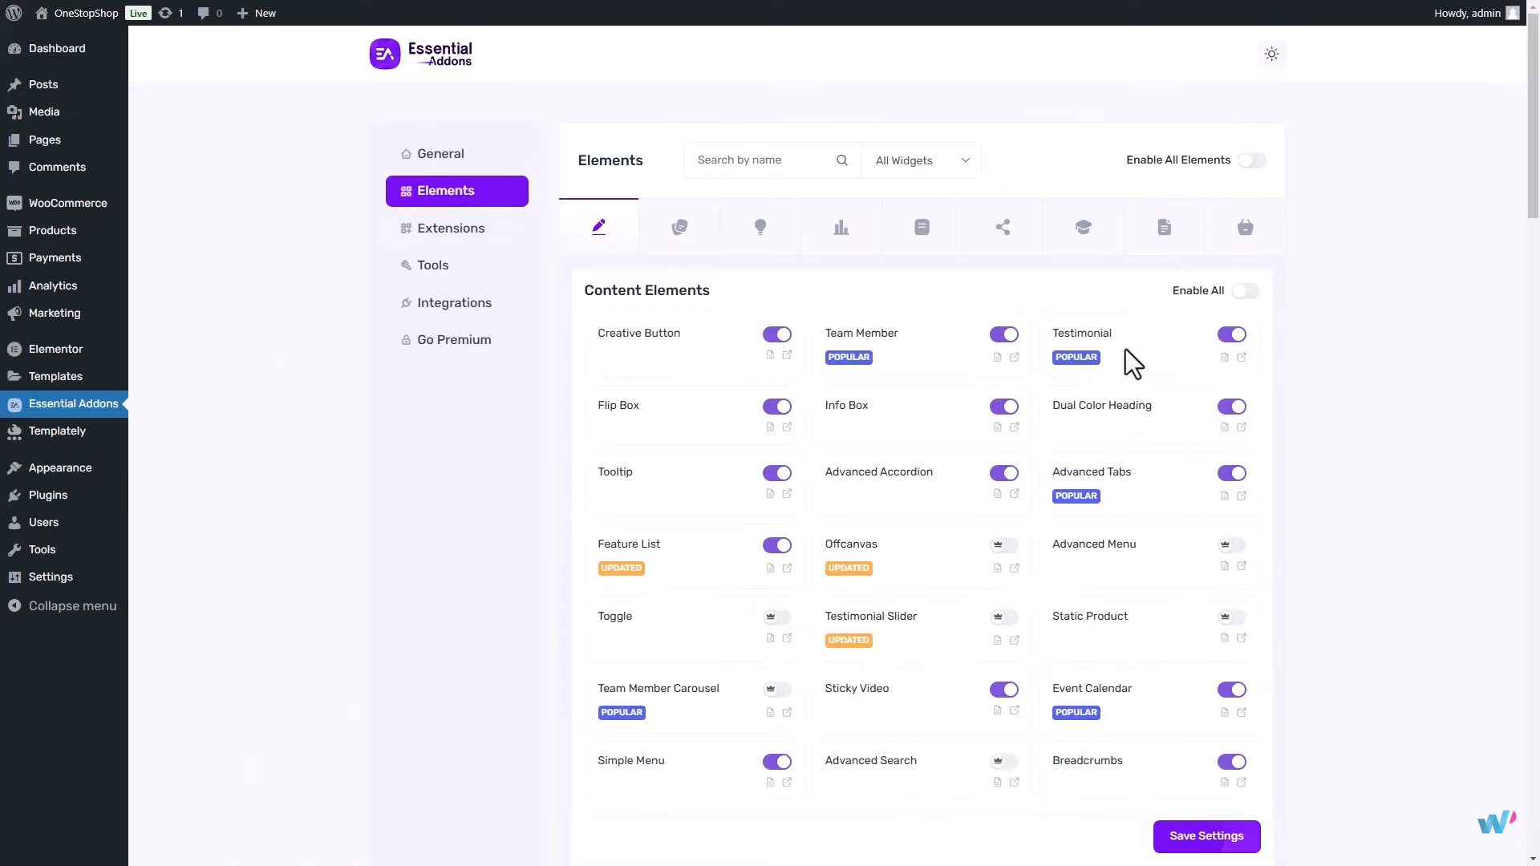
Task: Open the graduation cap category tab
Action: coord(1083,226)
